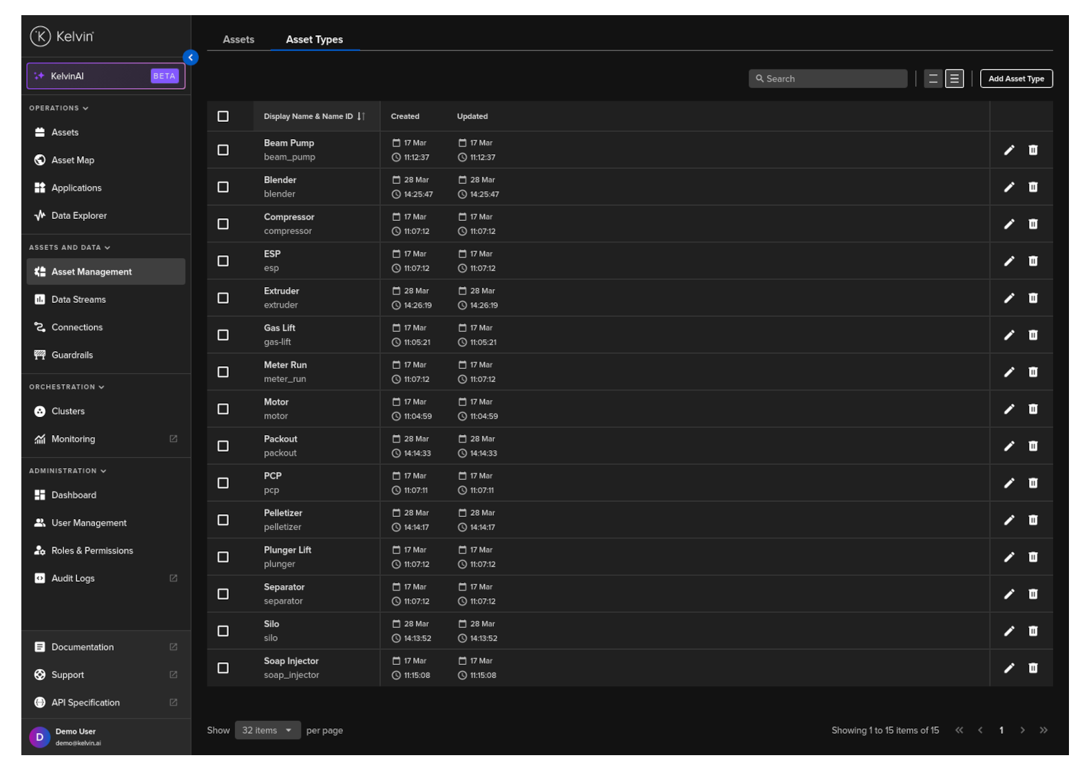Click trash icon on Motor row
This screenshot has height=771, width=1091.
click(1032, 409)
